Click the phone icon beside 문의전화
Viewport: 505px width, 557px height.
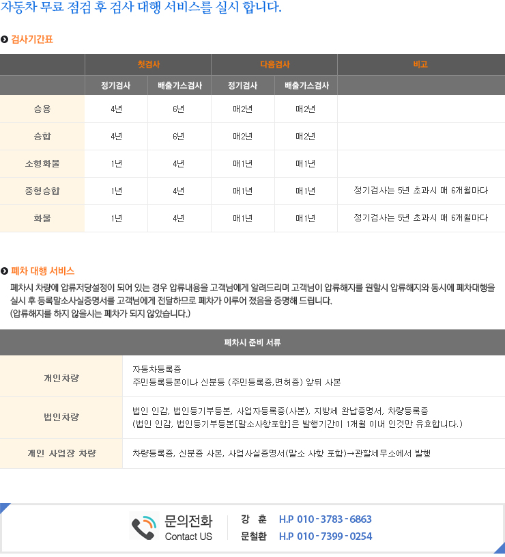click(144, 527)
